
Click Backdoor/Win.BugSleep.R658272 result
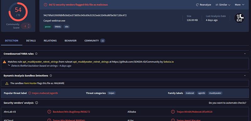tap(72, 112)
